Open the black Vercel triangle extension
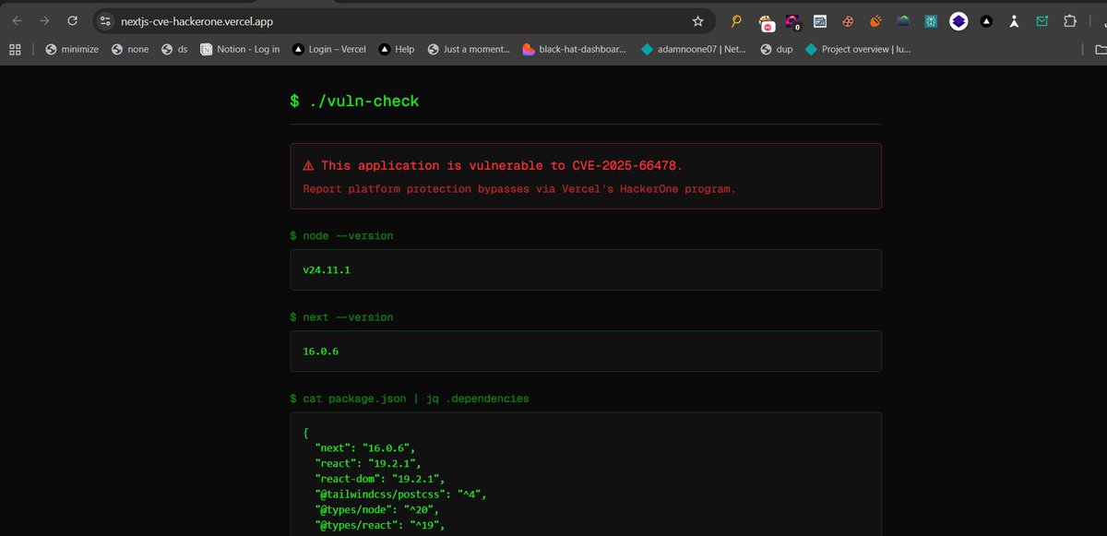This screenshot has width=1107, height=536. tap(986, 20)
